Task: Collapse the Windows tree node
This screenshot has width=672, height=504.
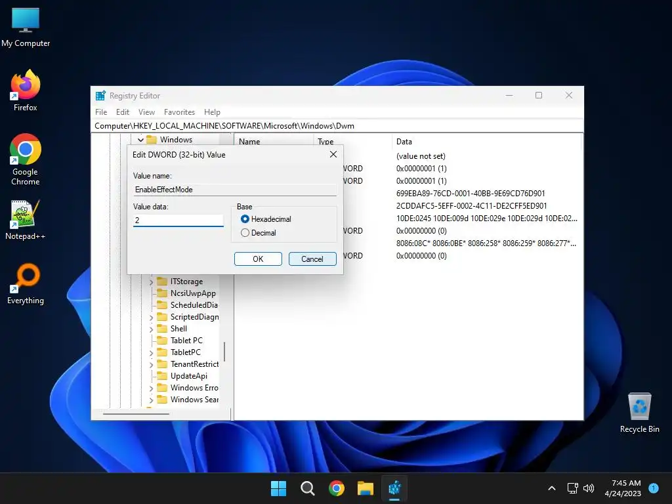Action: (140, 140)
